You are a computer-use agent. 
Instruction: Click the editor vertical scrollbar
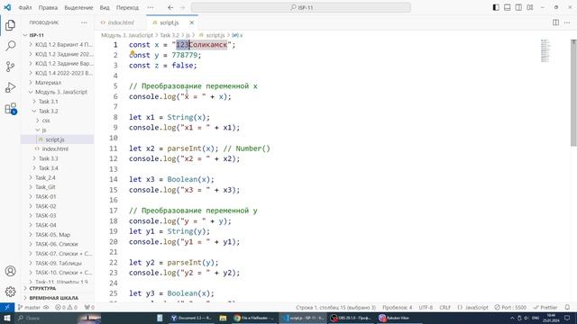(573, 93)
